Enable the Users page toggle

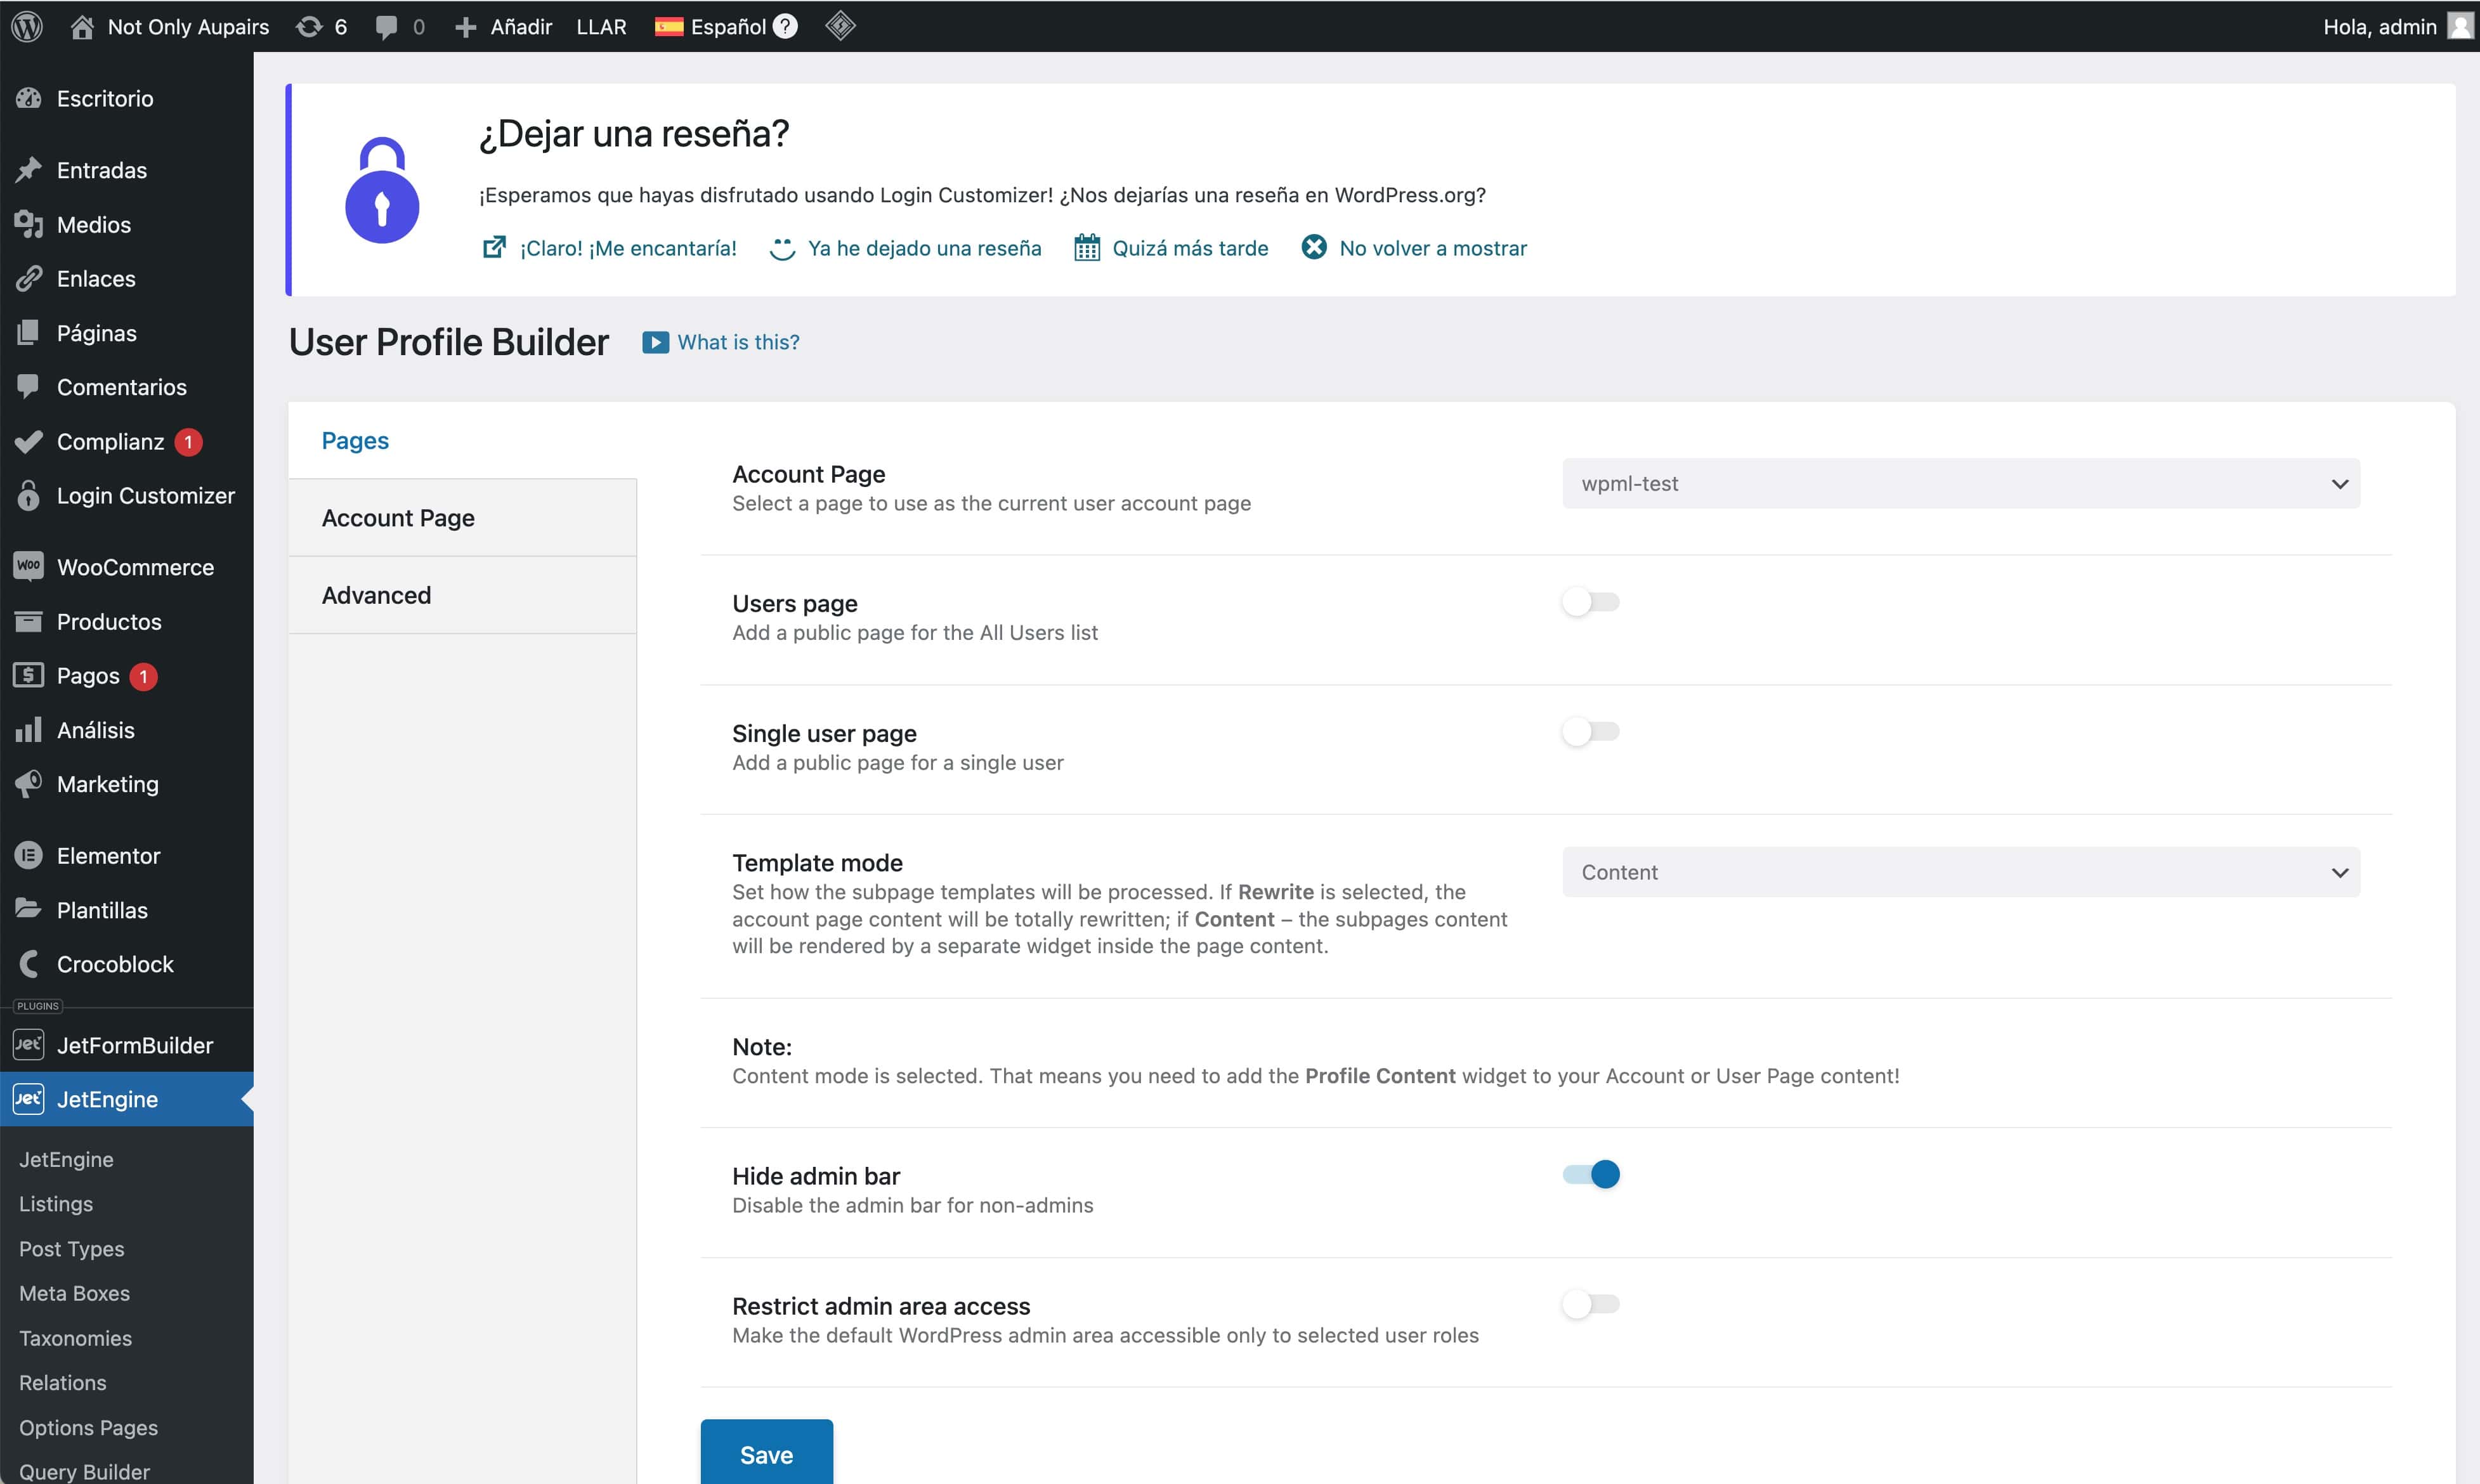pos(1591,602)
